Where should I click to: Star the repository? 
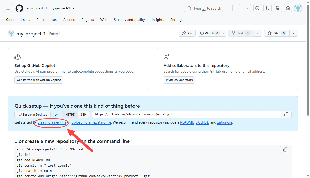pos(277,33)
